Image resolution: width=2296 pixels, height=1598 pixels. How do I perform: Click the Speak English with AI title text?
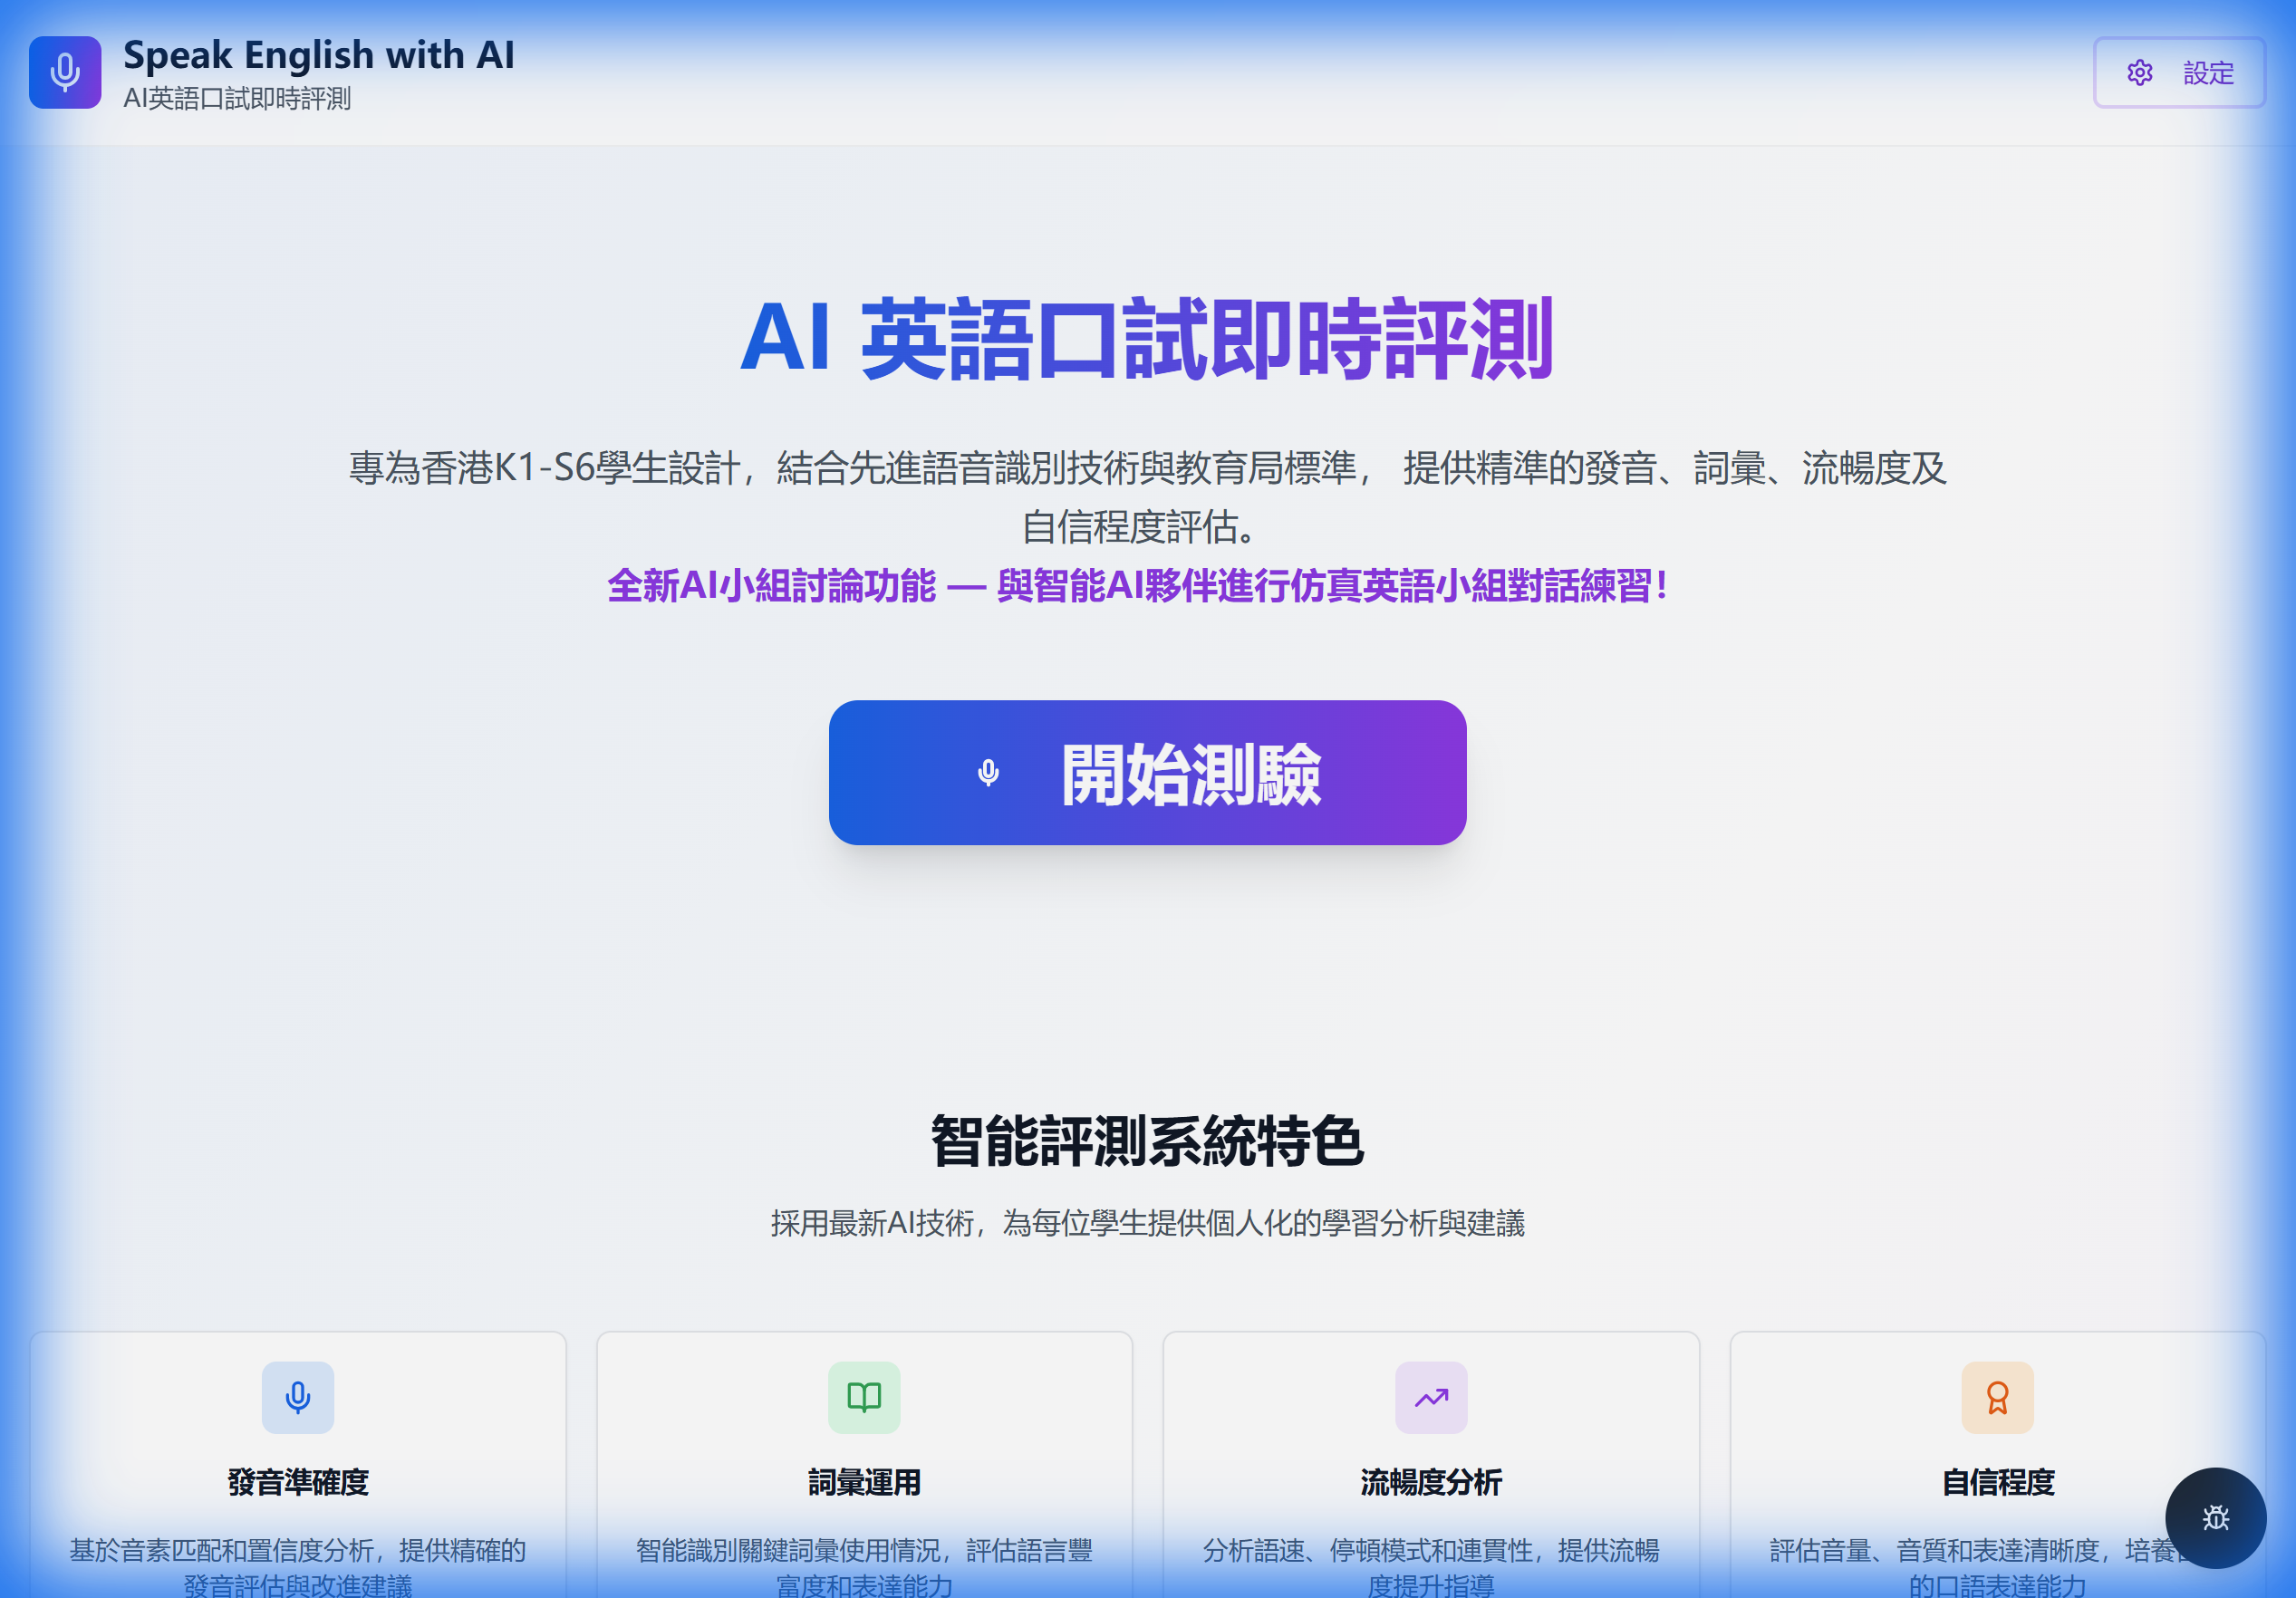(x=319, y=54)
